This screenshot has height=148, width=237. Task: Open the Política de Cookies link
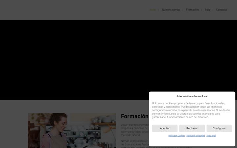click(x=176, y=136)
